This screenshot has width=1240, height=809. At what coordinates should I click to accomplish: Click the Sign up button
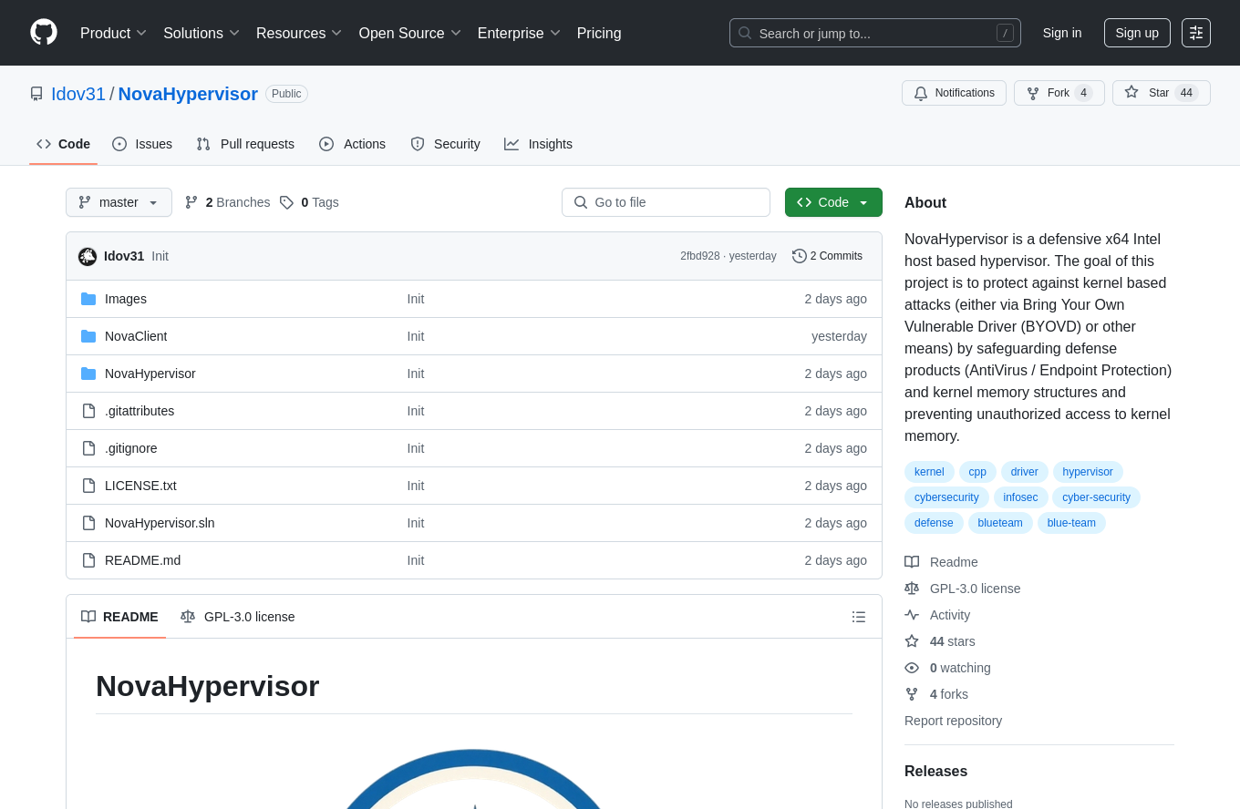(x=1137, y=33)
